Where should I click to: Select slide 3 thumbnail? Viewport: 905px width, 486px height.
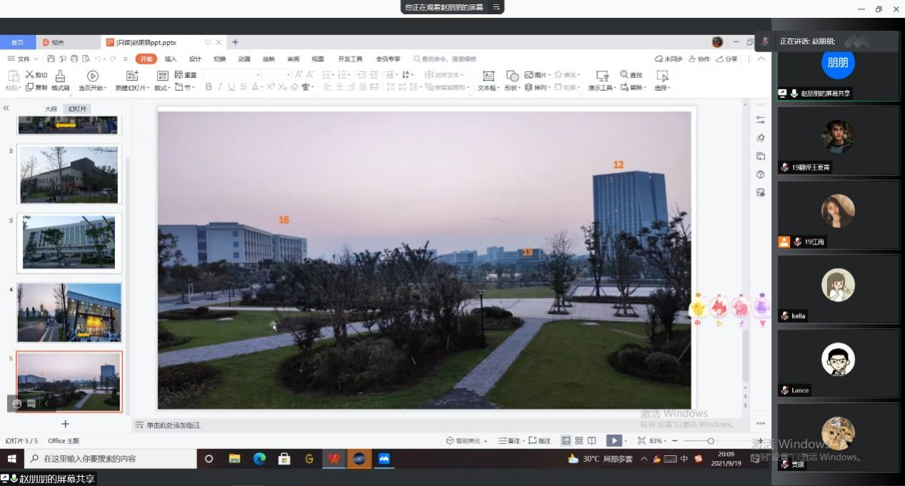tap(69, 243)
